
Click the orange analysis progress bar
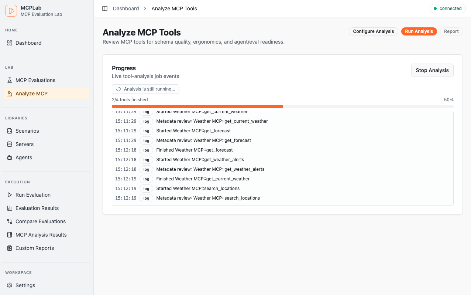point(197,106)
